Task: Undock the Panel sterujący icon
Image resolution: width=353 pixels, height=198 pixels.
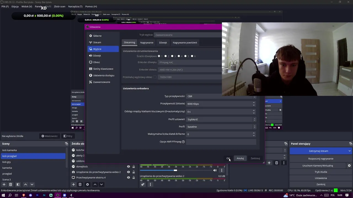Action: (351, 144)
